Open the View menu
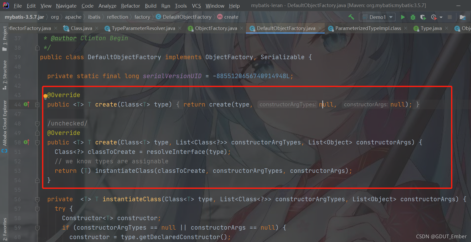Screen dimensions: 471x242 (x=46, y=6)
